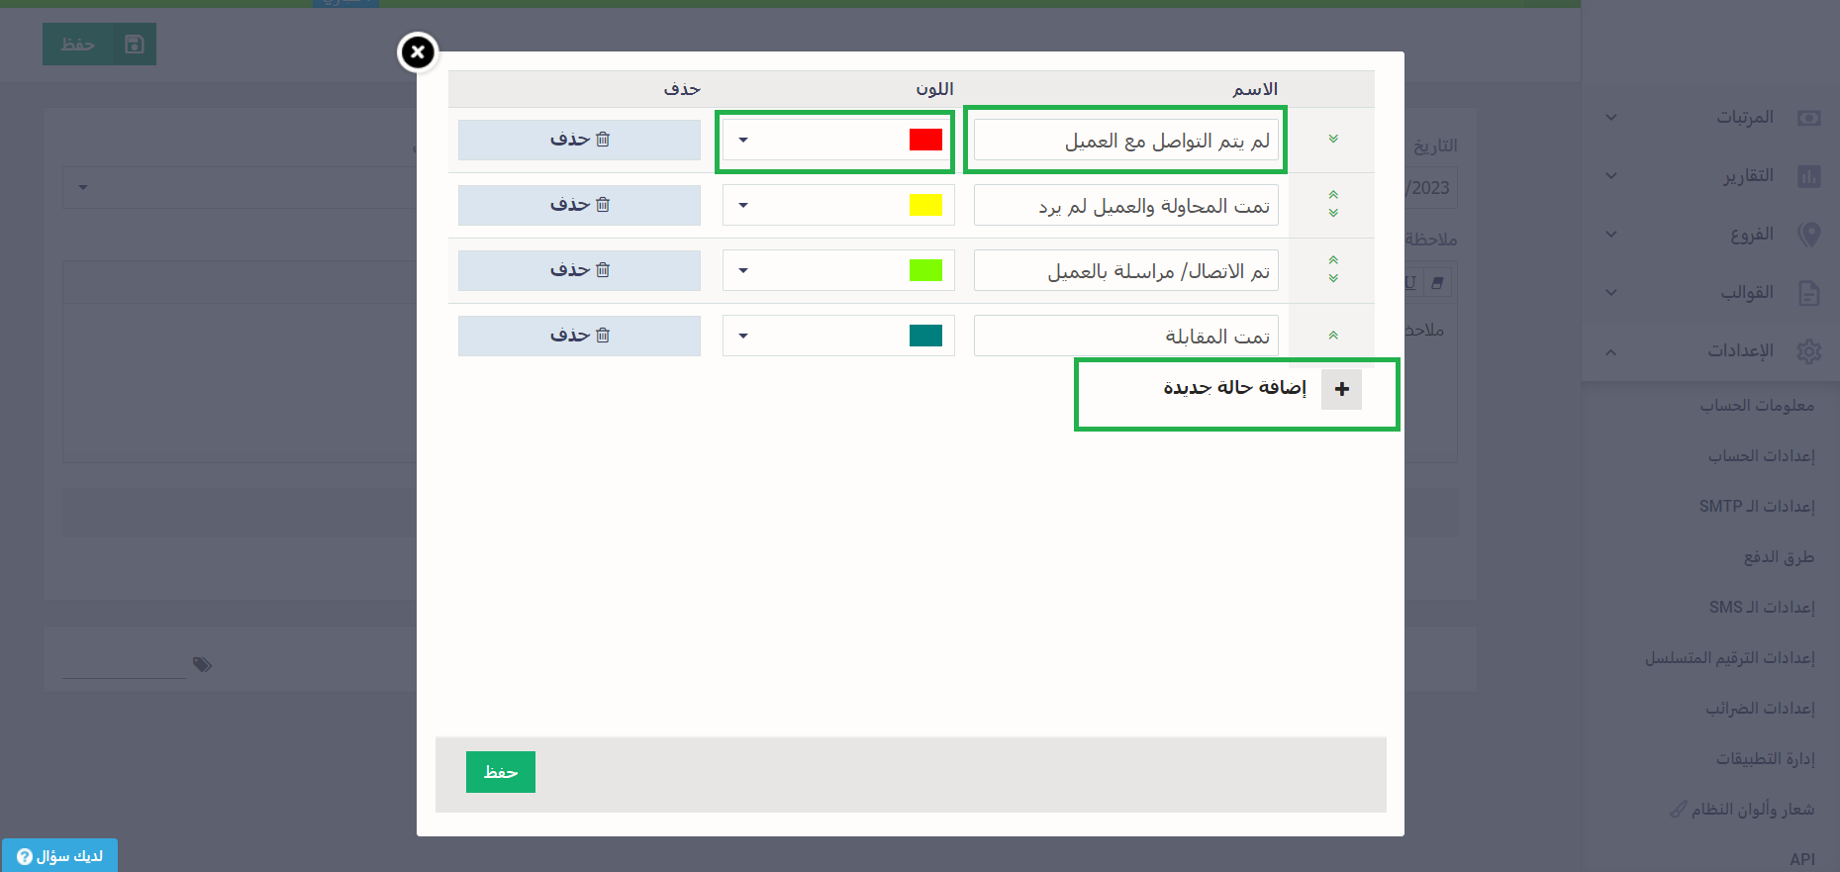The image size is (1840, 872).
Task: Open 'إعدادات الضرائب' in the settings menu
Action: pos(1759,708)
